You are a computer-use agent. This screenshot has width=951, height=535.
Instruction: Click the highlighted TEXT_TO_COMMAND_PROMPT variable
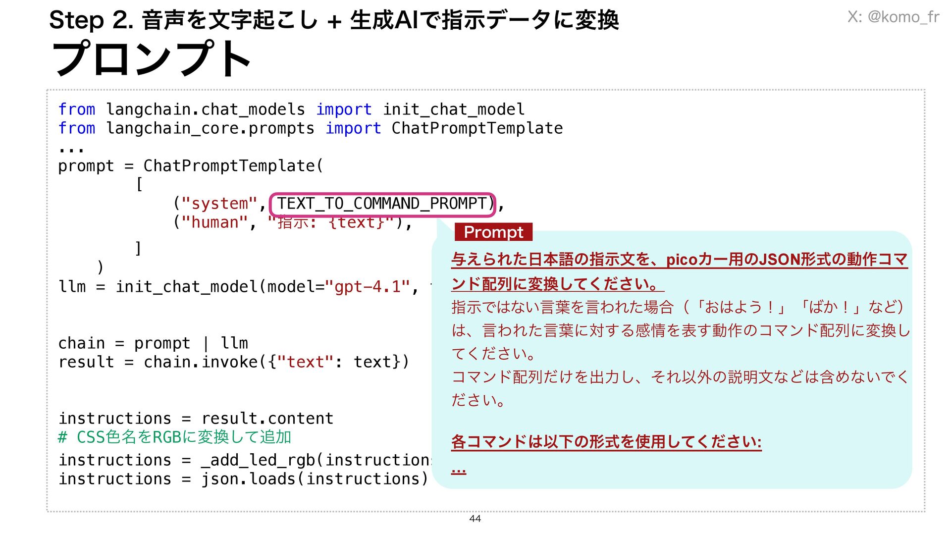point(382,204)
